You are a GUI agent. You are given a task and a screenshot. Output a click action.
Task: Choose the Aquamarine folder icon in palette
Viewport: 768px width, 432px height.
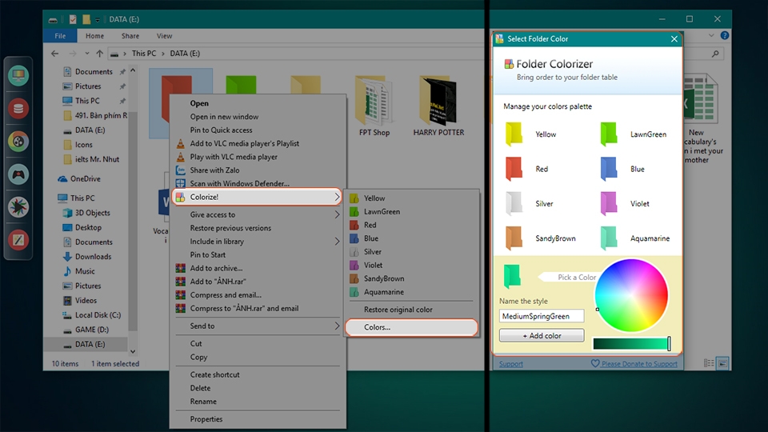tap(609, 238)
